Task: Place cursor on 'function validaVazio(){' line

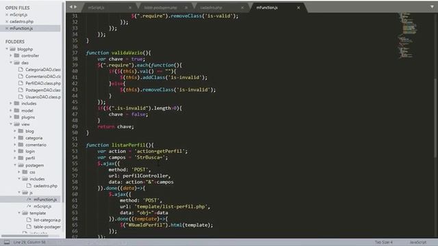Action: (x=118, y=53)
